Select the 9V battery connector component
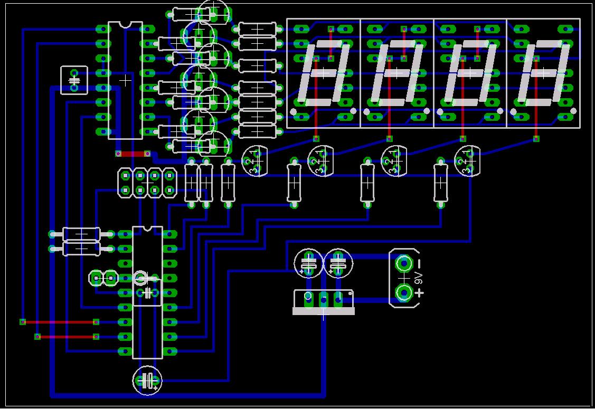Viewport: 595px width, 409px height. coord(404,278)
